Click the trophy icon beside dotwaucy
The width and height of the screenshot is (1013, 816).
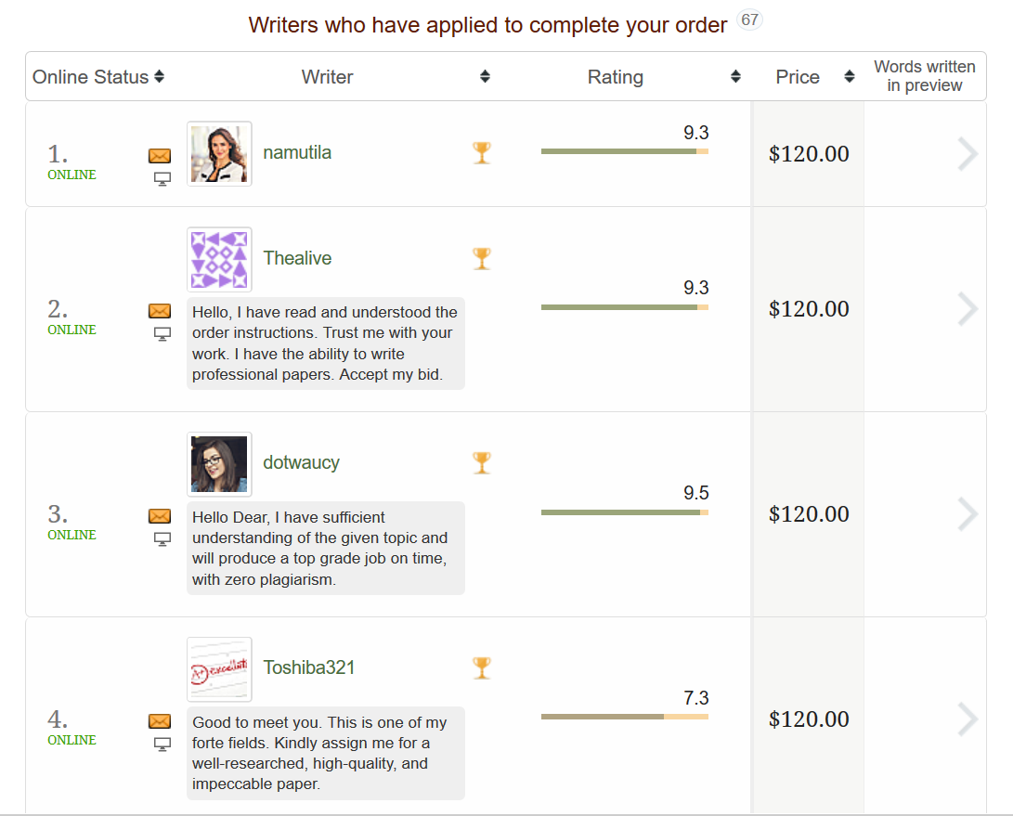pos(482,462)
